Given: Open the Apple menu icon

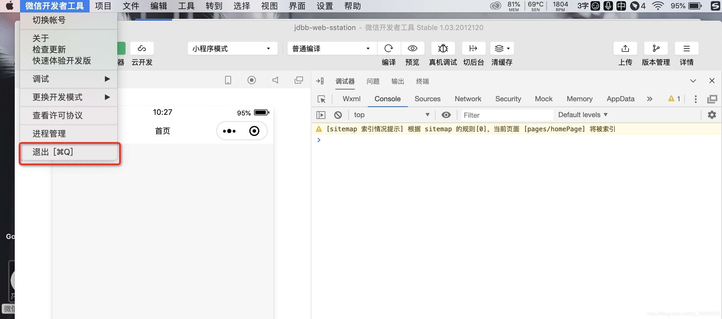Looking at the screenshot, I should coord(10,6).
